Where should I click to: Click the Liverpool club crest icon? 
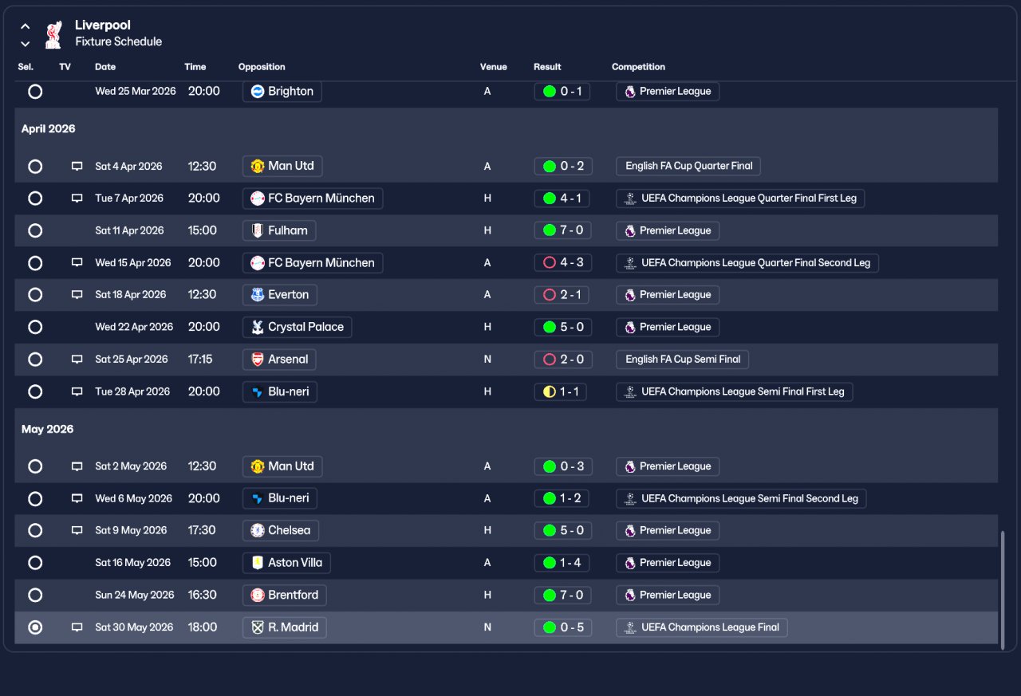point(53,34)
